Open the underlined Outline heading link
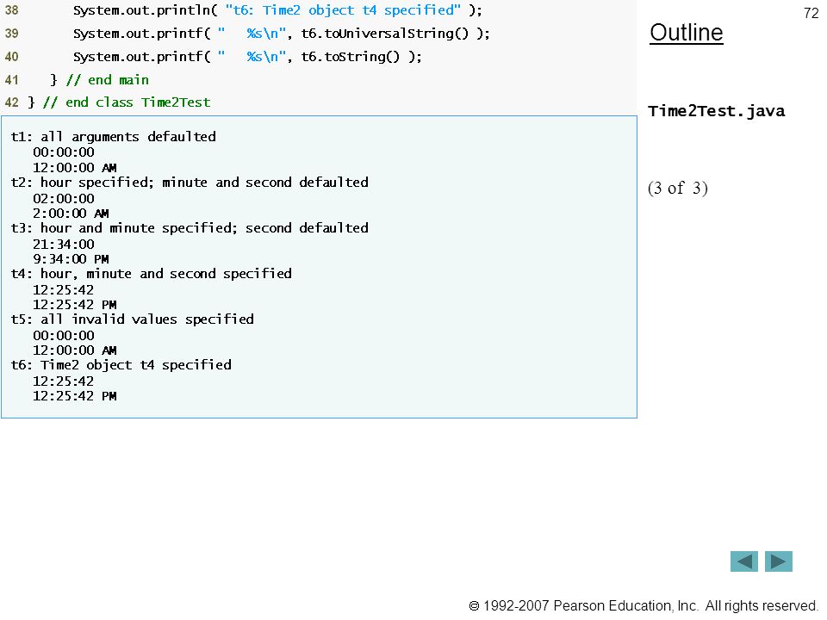 pyautogui.click(x=687, y=33)
